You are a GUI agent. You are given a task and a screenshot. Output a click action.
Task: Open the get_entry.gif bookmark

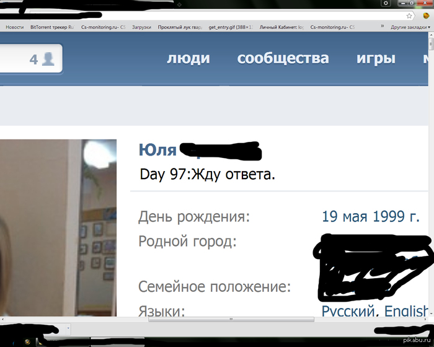click(x=231, y=27)
